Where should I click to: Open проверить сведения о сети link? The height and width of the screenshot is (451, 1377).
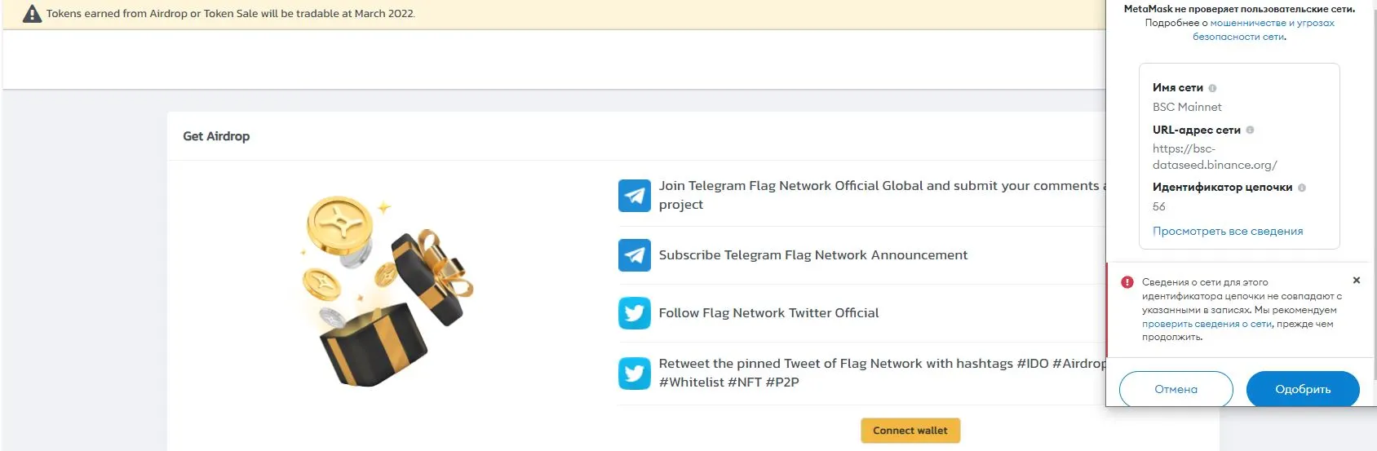[x=1207, y=324]
